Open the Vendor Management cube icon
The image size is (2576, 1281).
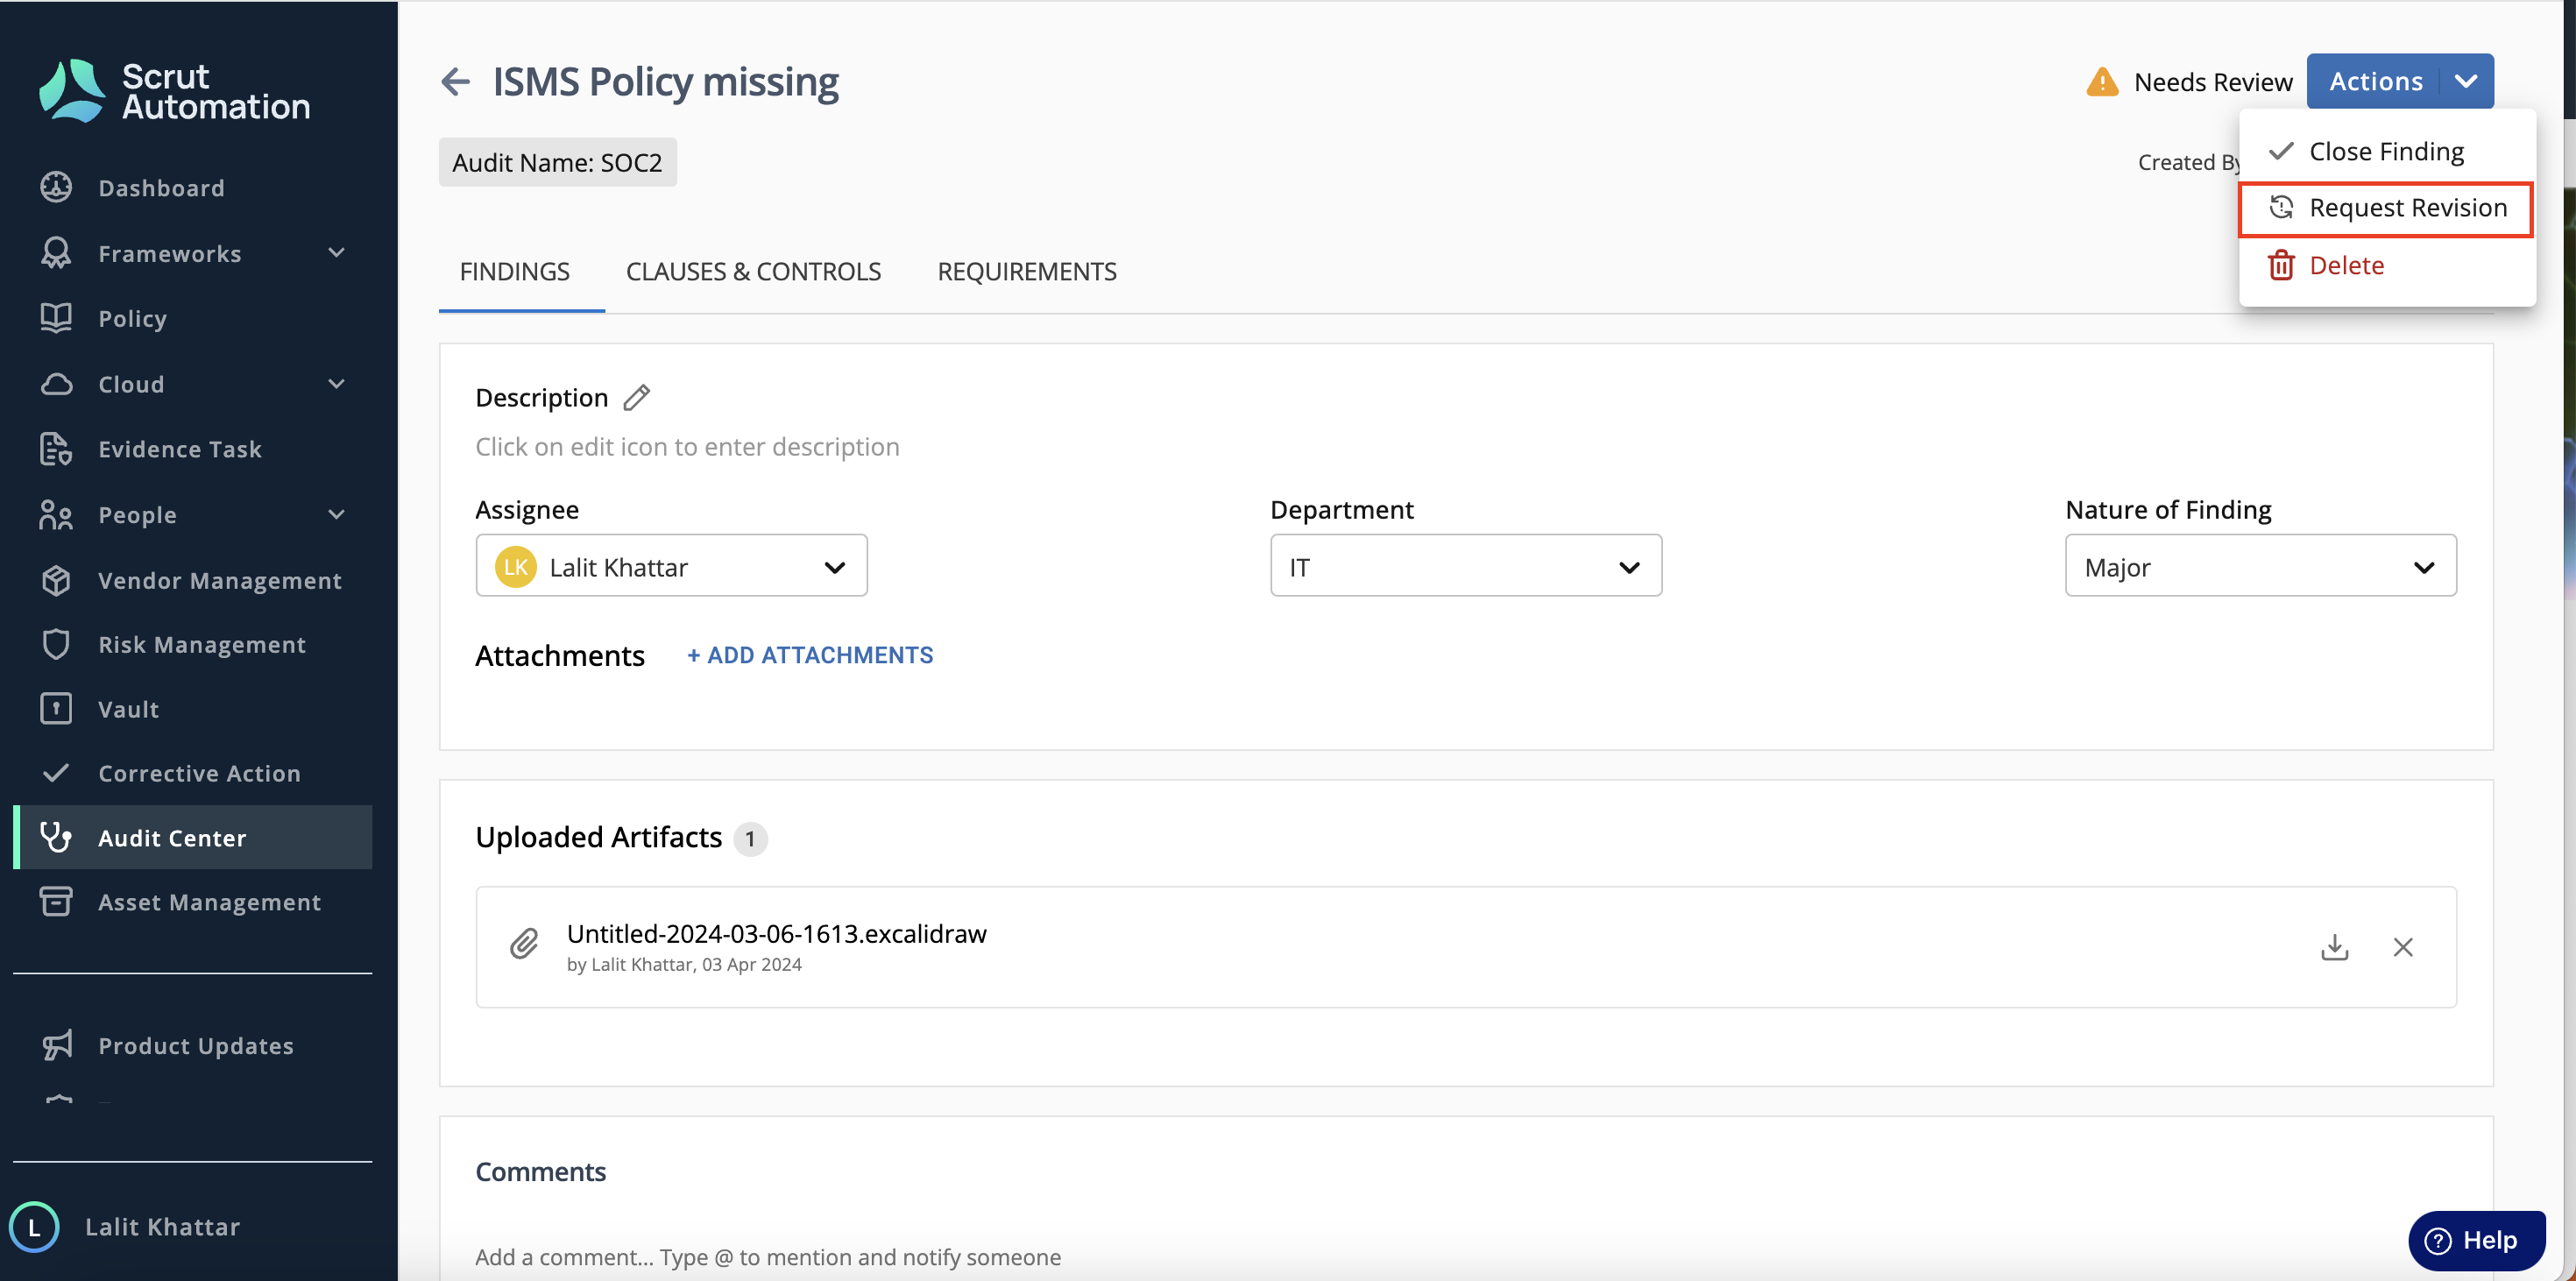56,580
